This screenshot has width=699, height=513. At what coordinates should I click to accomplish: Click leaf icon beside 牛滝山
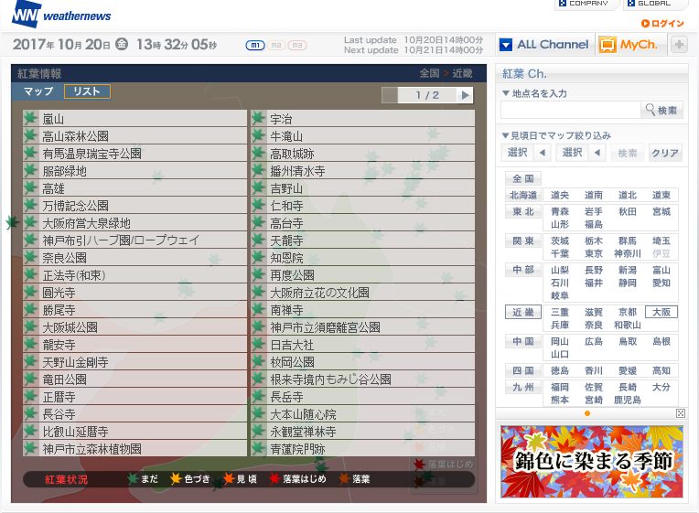[x=259, y=135]
